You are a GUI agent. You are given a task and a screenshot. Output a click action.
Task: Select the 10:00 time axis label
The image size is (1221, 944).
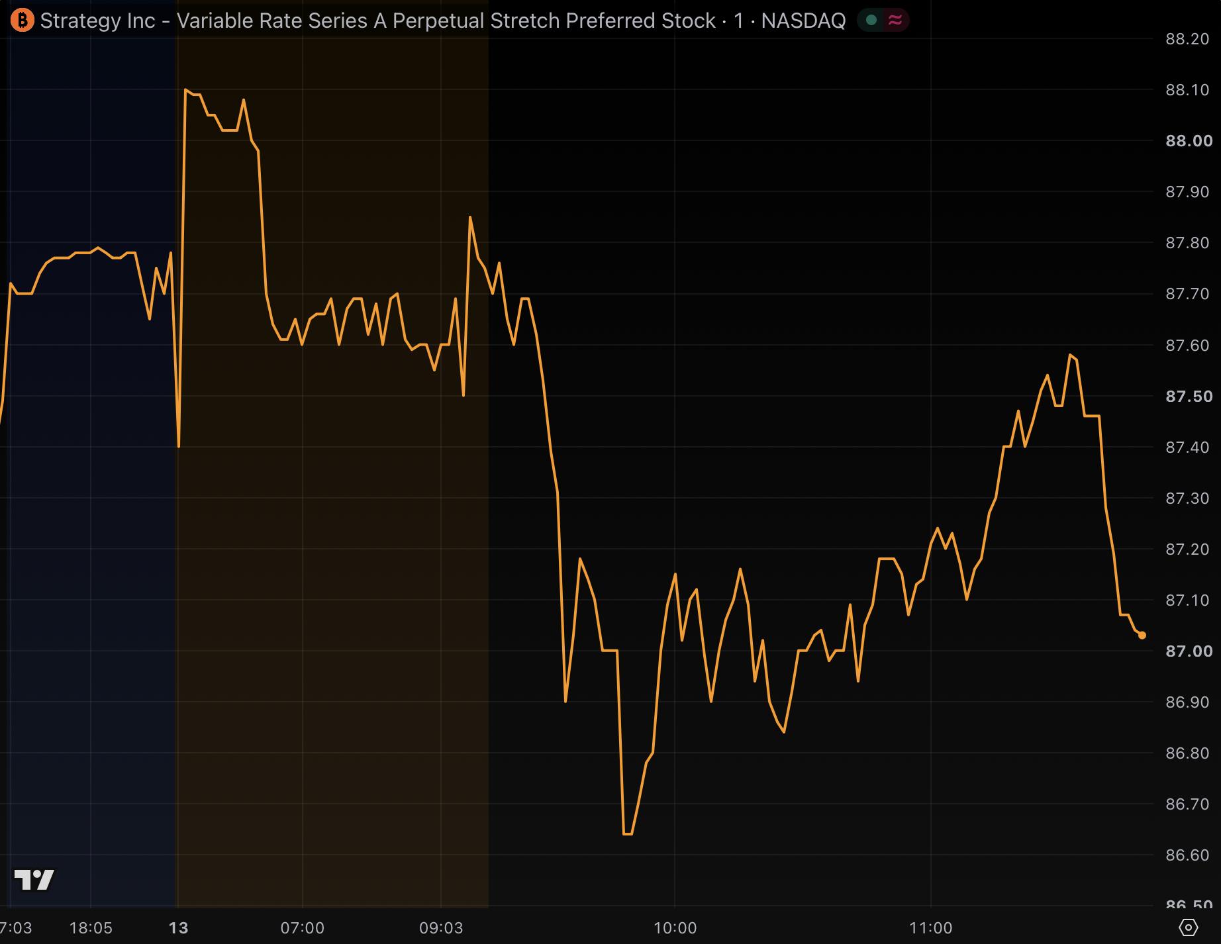pyautogui.click(x=675, y=928)
